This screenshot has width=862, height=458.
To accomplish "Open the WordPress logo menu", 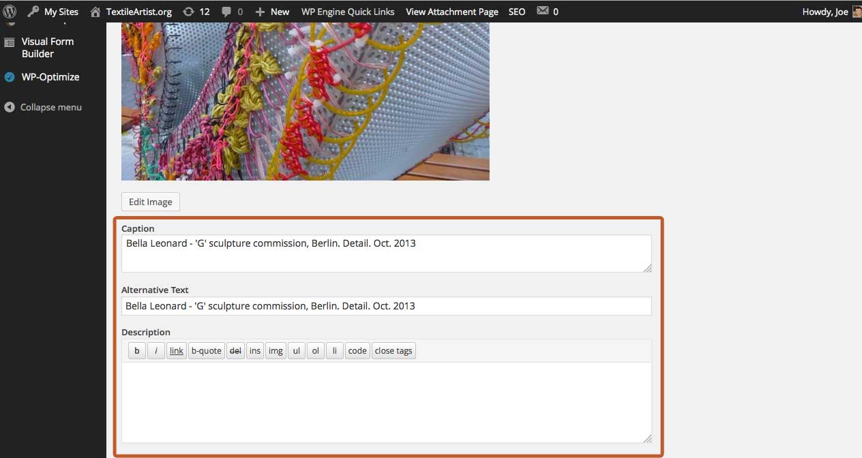I will click(x=10, y=12).
